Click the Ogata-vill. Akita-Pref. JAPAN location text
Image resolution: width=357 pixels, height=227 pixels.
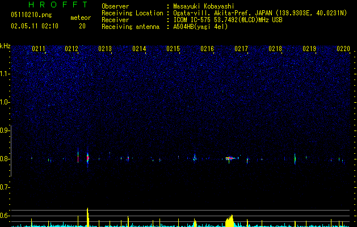tap(222, 13)
